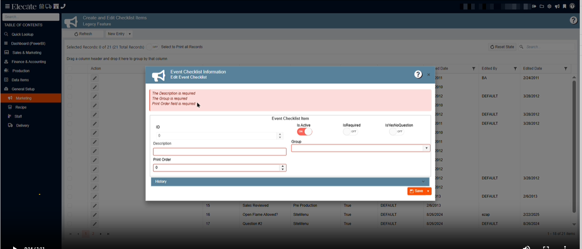Expand the History section
Image resolution: width=582 pixels, height=249 pixels.
(x=290, y=182)
